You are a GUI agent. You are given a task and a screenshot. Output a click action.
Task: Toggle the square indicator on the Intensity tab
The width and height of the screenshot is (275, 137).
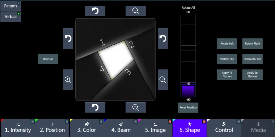pyautogui.click(x=33, y=121)
